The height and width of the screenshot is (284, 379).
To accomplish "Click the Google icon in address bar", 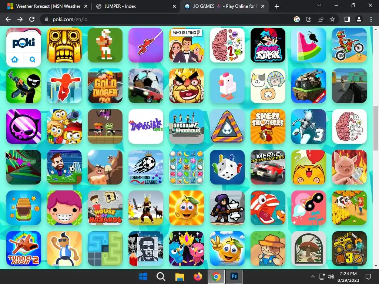I will click(296, 19).
